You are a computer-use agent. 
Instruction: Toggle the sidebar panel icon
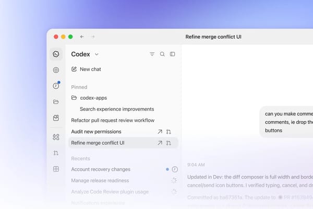point(173,54)
